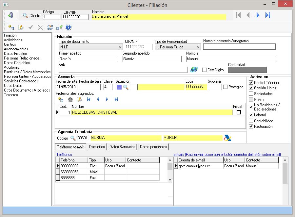Viewport: 295px width, 217px height.
Task: Click the exit door icon in top toolbar
Action: click(x=11, y=15)
